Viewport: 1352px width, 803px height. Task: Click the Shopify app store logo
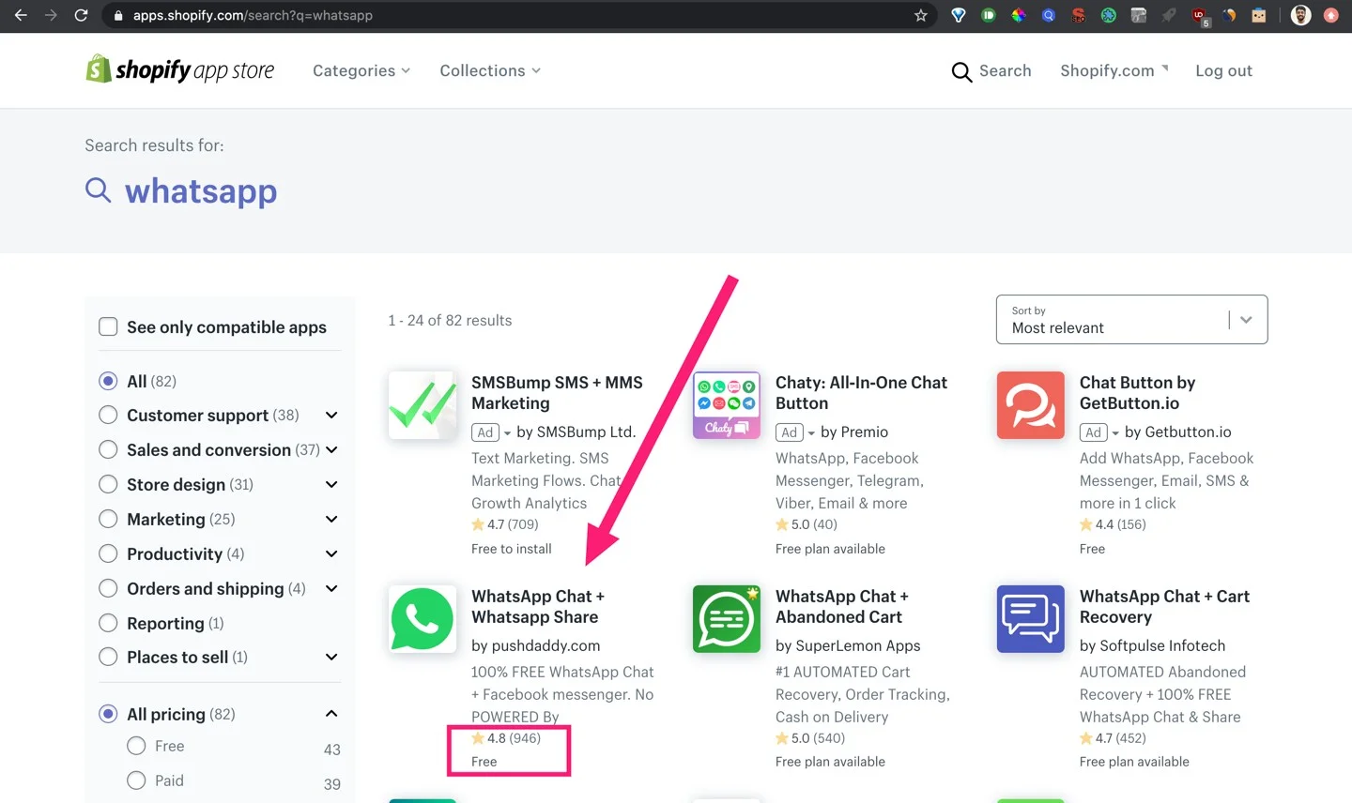pos(180,70)
